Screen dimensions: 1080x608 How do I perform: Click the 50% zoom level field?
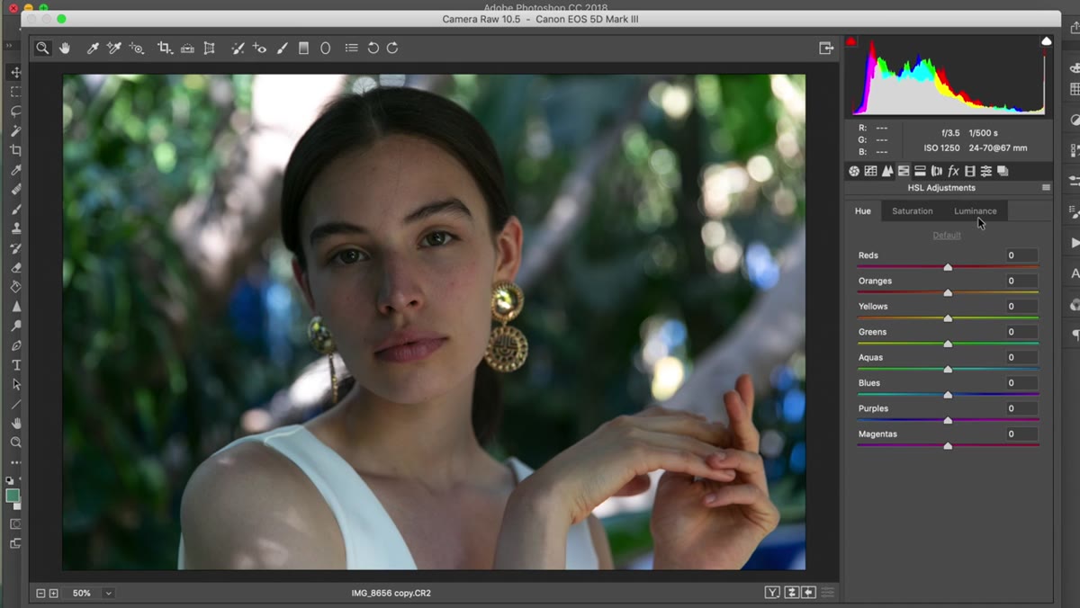tap(82, 594)
